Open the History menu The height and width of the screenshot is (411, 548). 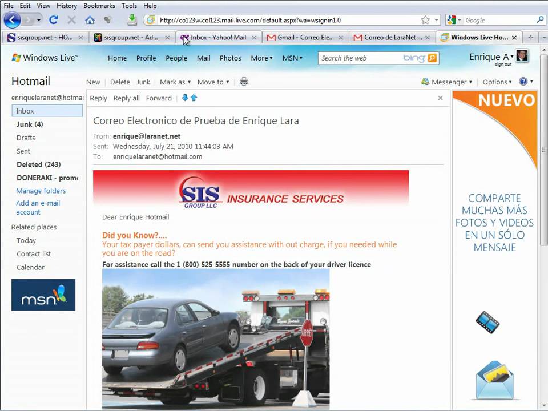(66, 6)
